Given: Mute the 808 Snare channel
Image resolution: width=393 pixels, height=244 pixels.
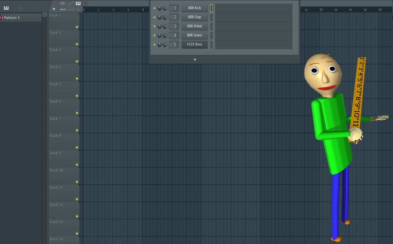Looking at the screenshot, I should click(x=154, y=35).
